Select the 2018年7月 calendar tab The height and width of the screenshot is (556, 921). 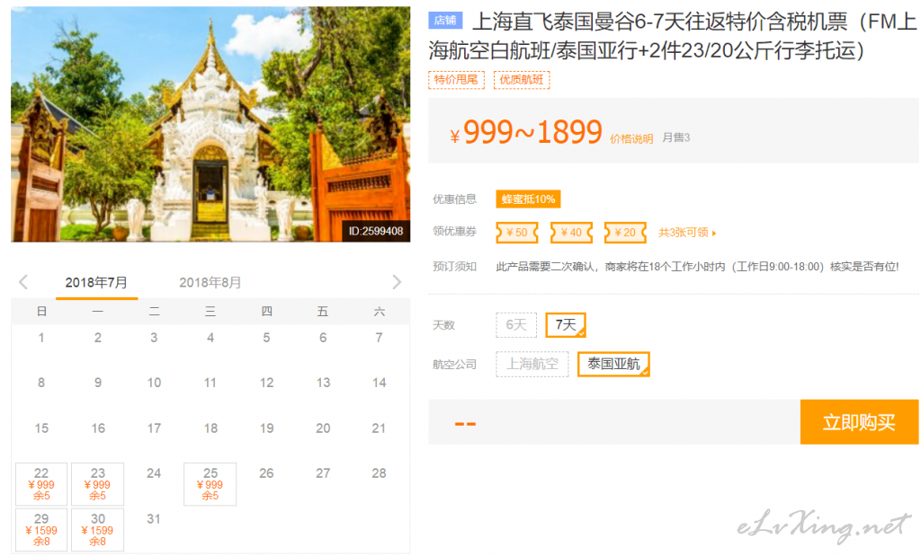point(96,283)
